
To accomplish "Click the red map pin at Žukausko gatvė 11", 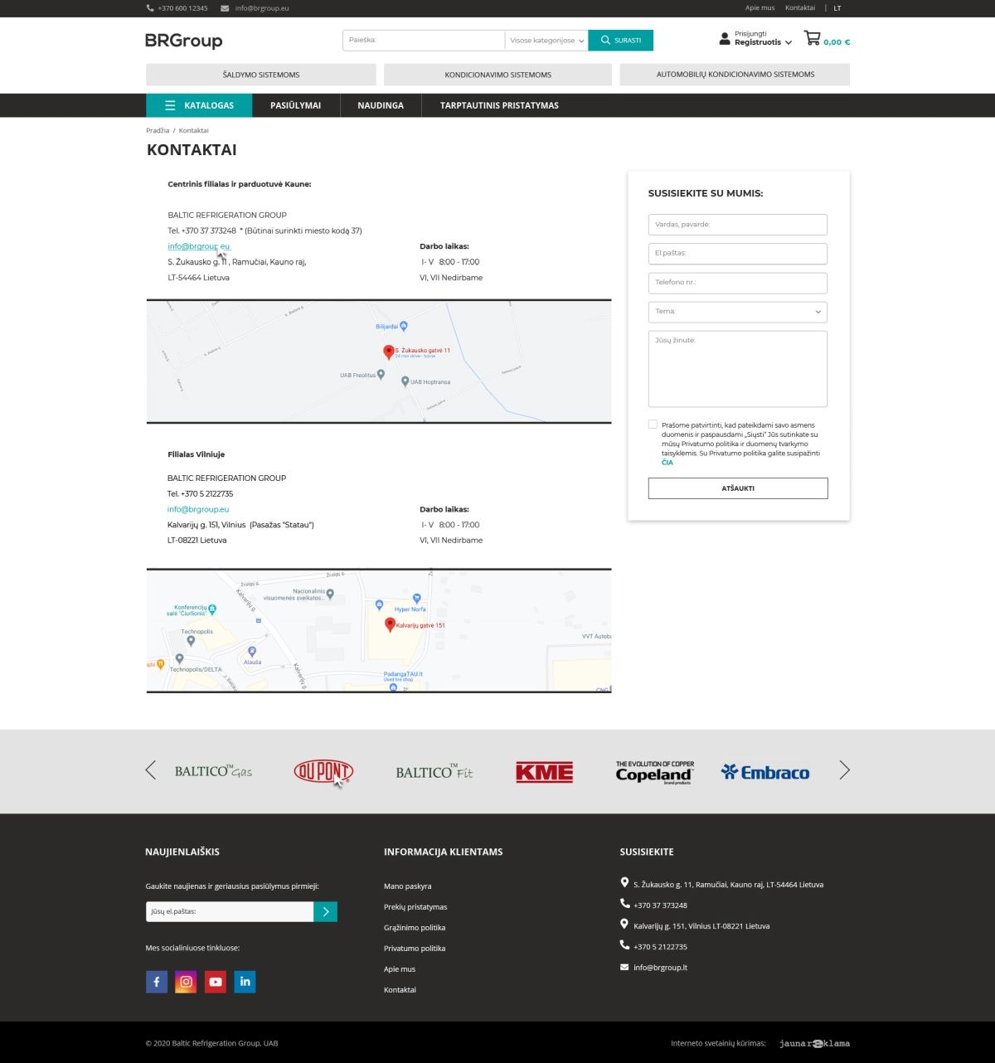I will coord(388,352).
